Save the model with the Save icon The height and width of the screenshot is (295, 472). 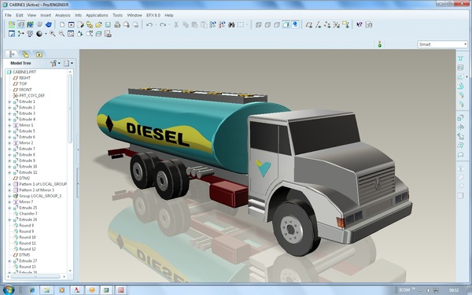click(108, 24)
